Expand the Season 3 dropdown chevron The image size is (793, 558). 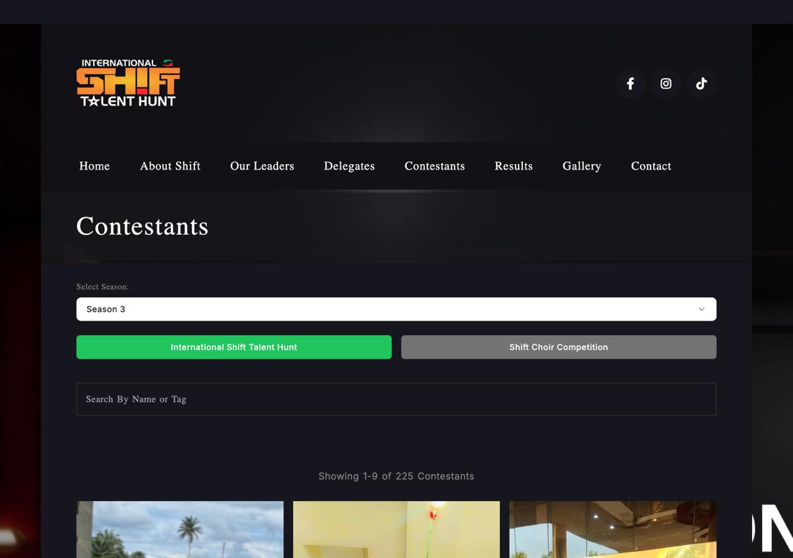click(701, 309)
